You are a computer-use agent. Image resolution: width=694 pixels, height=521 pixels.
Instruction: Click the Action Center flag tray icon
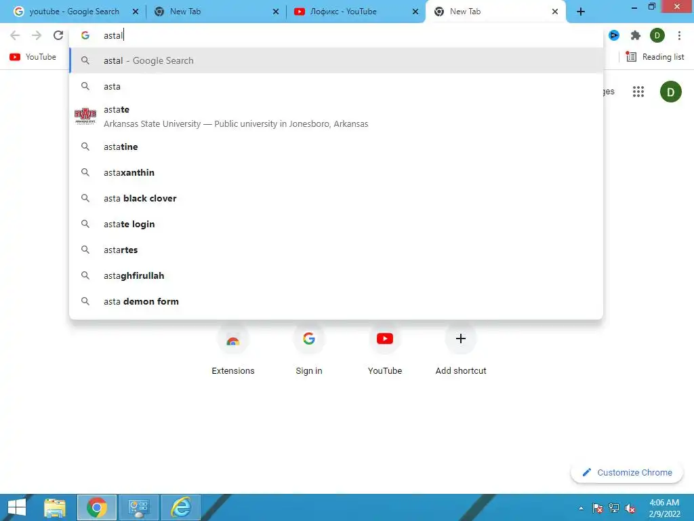point(598,508)
